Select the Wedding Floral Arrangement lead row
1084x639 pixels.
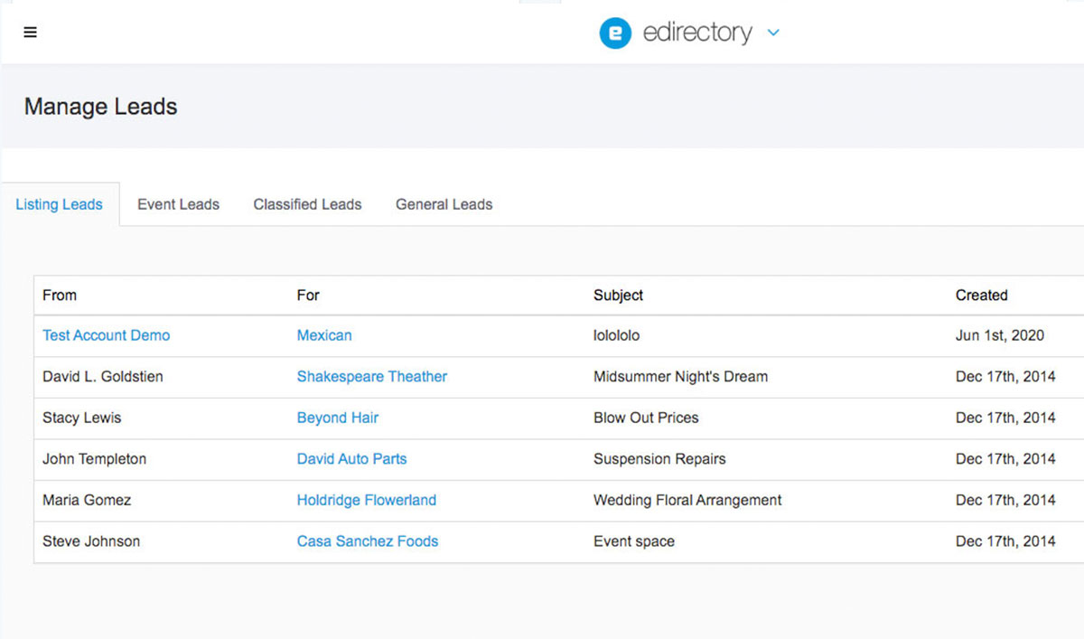coord(687,500)
